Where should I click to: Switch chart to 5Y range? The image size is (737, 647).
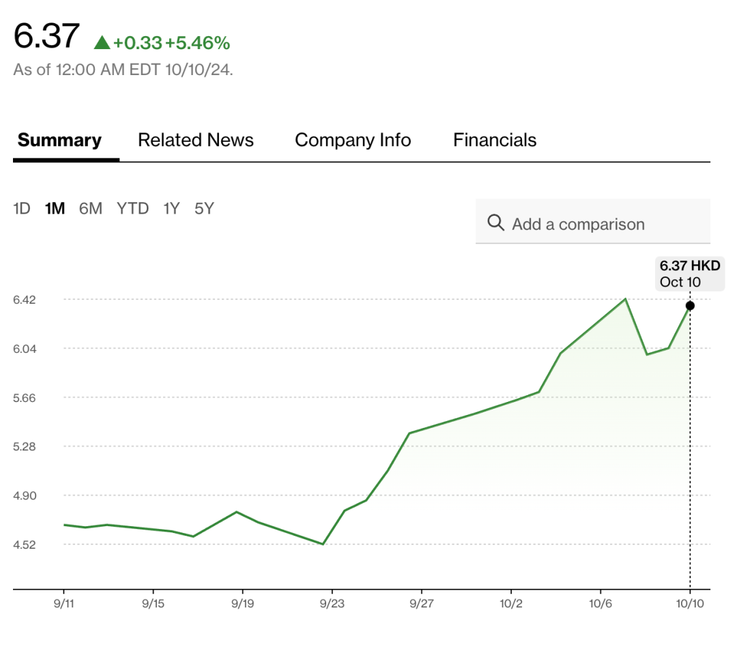click(204, 209)
